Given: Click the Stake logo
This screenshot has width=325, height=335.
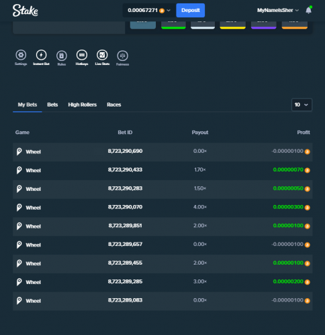Looking at the screenshot, I should (26, 11).
